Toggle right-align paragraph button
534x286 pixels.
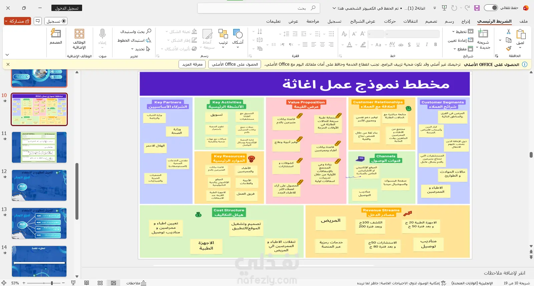pyautogui.click(x=331, y=45)
